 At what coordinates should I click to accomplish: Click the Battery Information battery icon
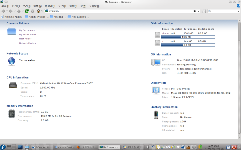(x=156, y=115)
